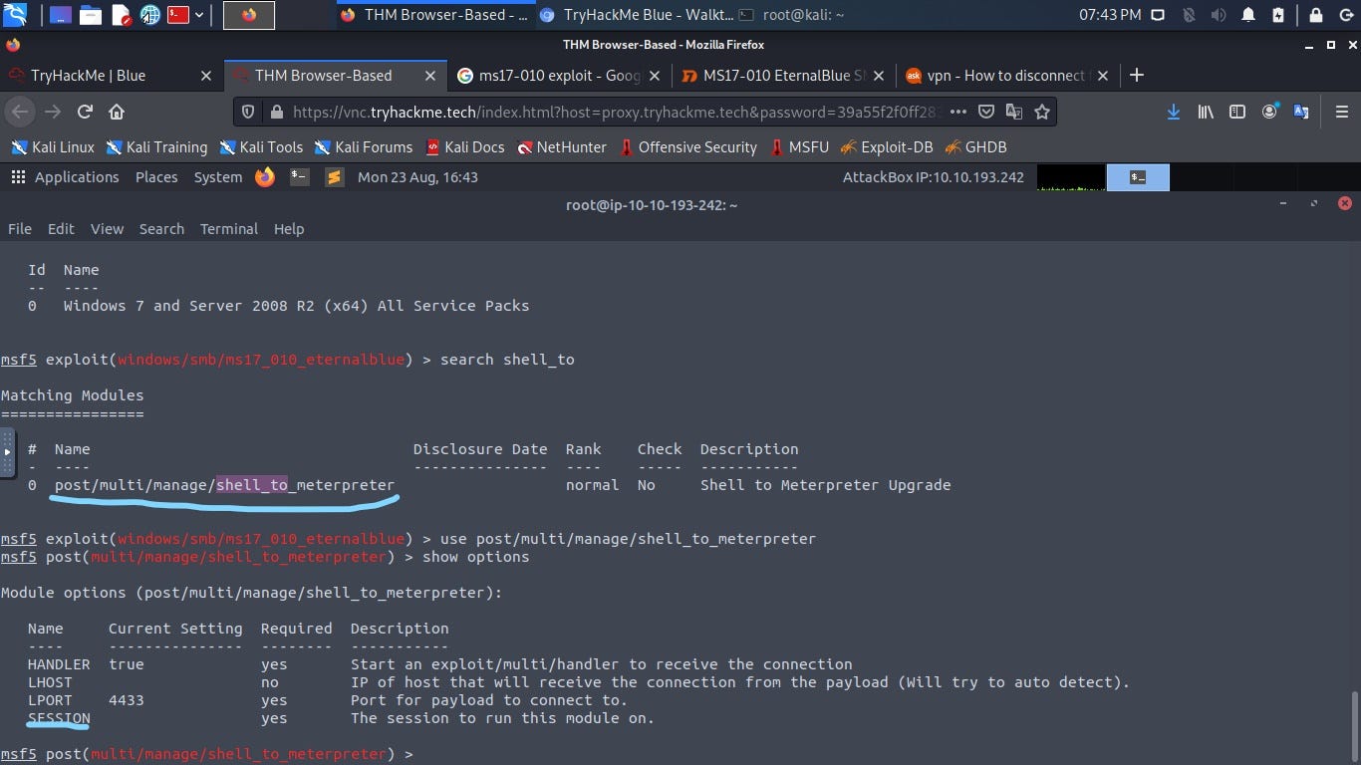Click the tracking protection shield icon

249,112
